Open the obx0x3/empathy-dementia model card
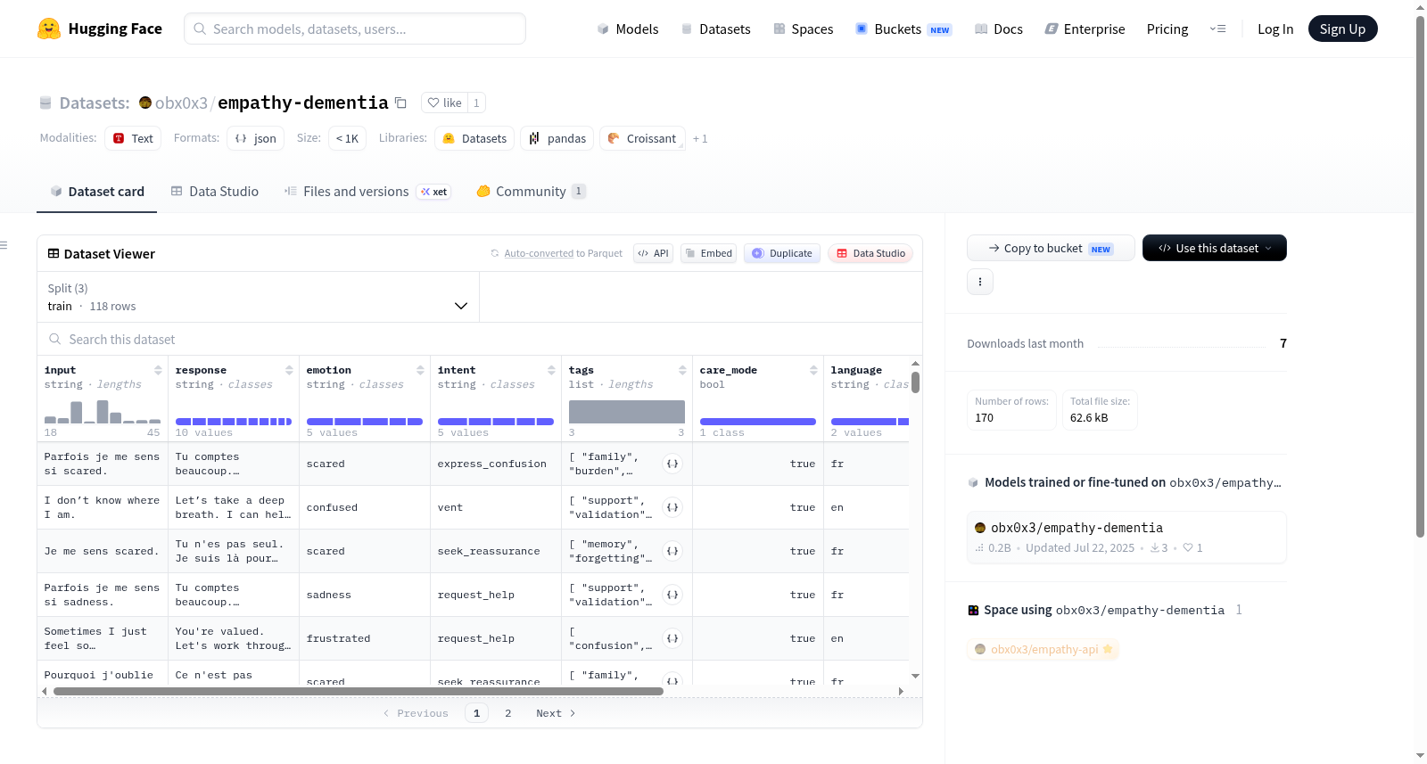1427x764 pixels. [x=1126, y=537]
